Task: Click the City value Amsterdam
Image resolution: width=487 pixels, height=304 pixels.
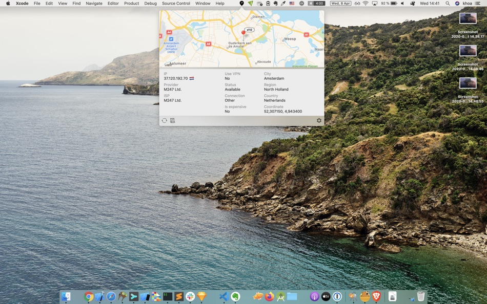Action: [x=274, y=78]
